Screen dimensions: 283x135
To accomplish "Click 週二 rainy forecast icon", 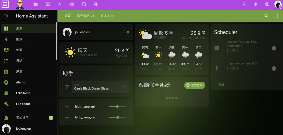I will [x=198, y=55].
